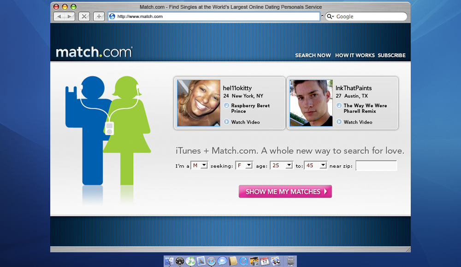Open the minimum age dropdown showing 25
461x267 pixels.
(281, 165)
